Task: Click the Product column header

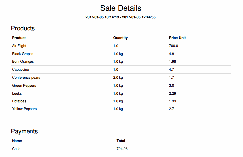Action: pos(19,38)
